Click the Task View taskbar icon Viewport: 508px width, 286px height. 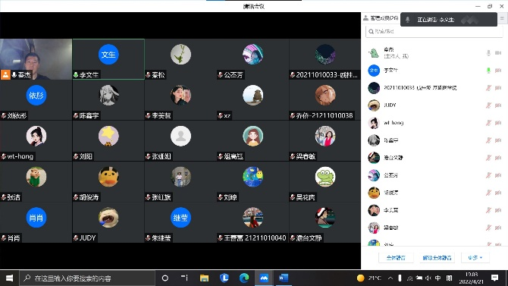pyautogui.click(x=184, y=278)
